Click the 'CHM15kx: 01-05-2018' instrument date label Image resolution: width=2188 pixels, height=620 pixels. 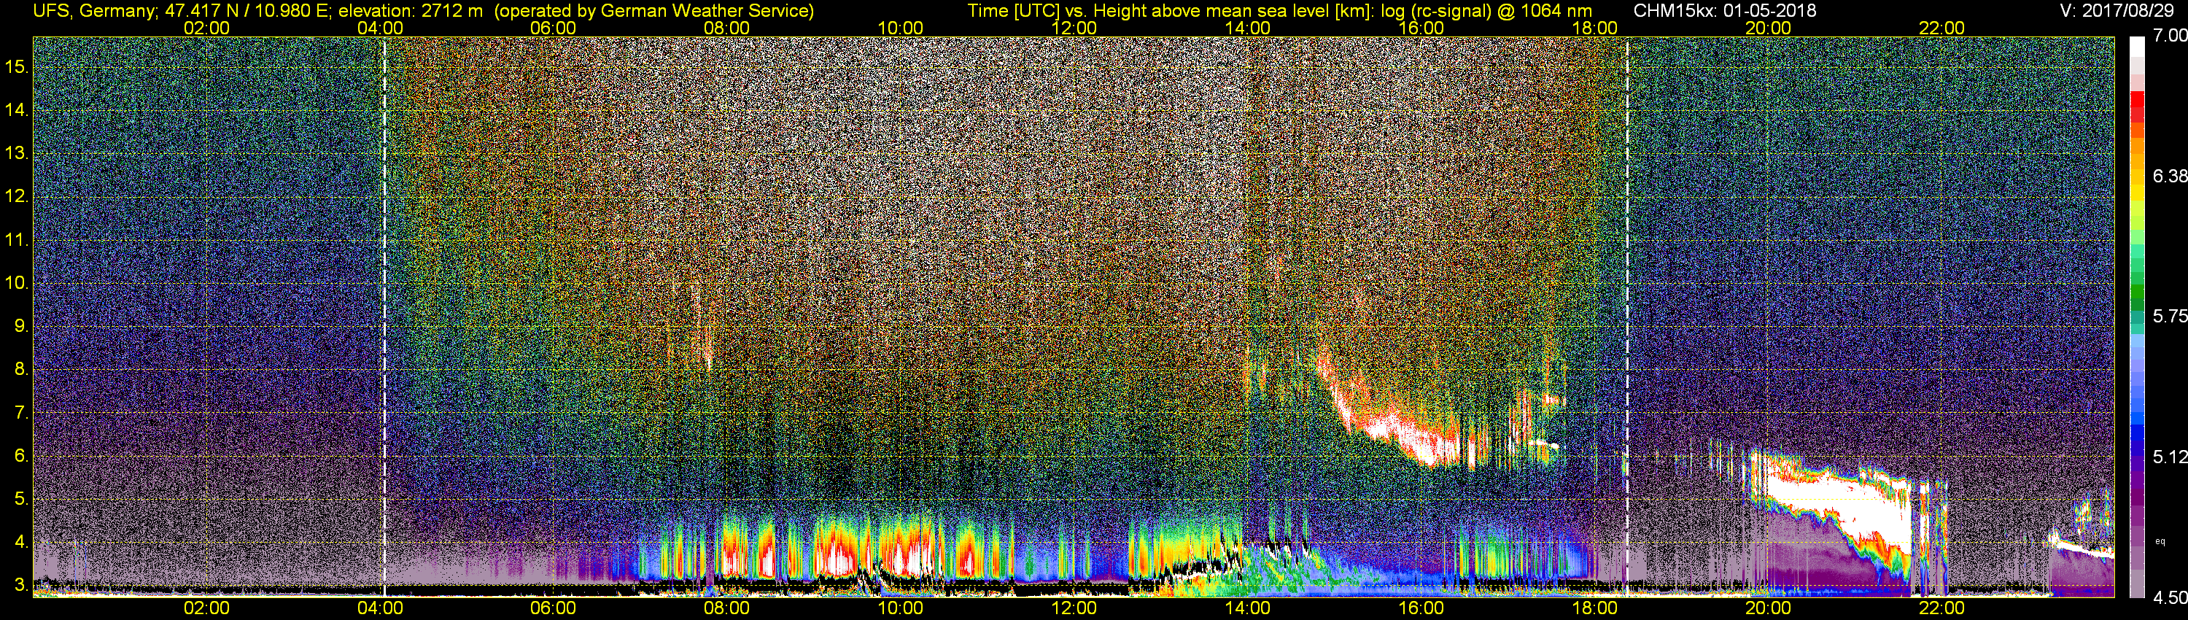pyautogui.click(x=1723, y=11)
